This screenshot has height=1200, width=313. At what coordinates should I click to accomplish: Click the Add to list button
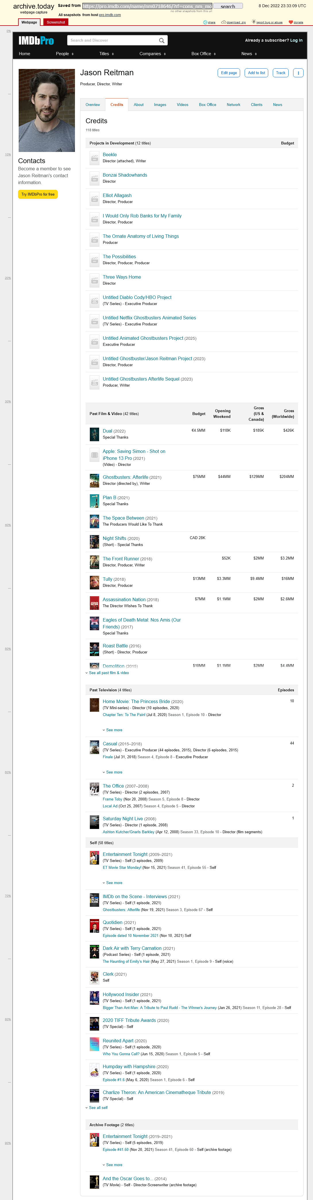click(x=256, y=73)
